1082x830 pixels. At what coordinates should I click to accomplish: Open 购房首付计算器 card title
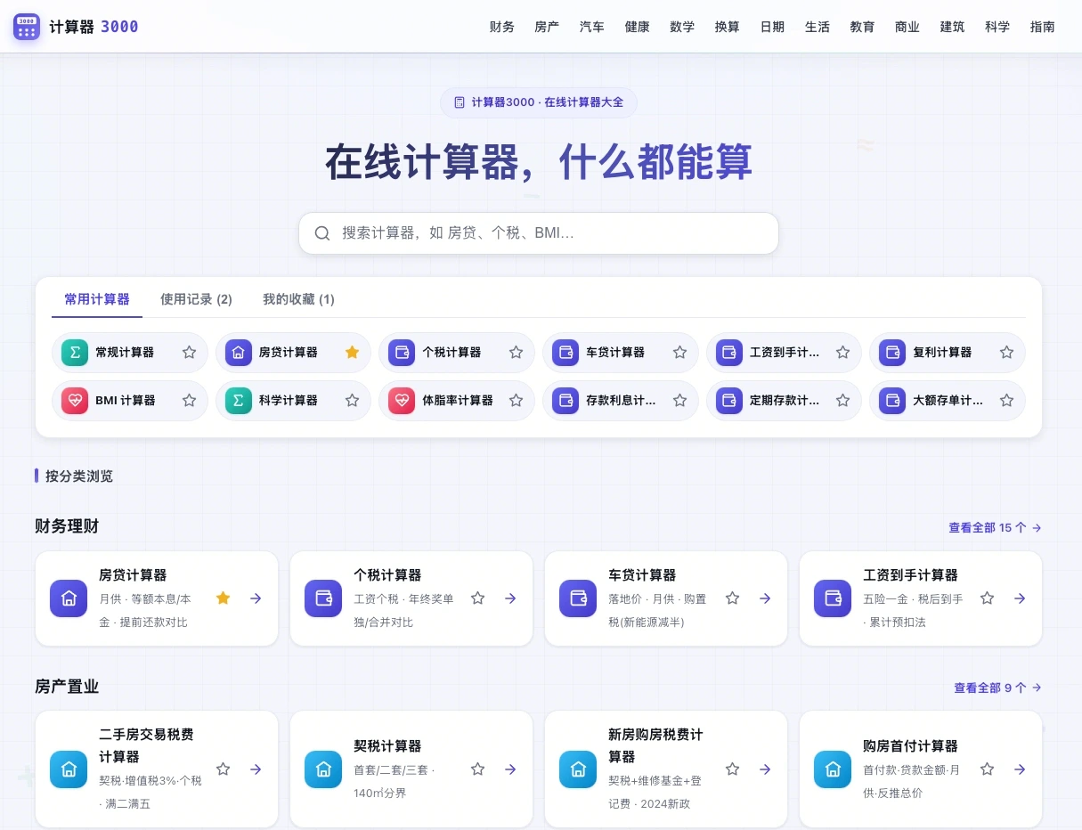click(x=910, y=746)
